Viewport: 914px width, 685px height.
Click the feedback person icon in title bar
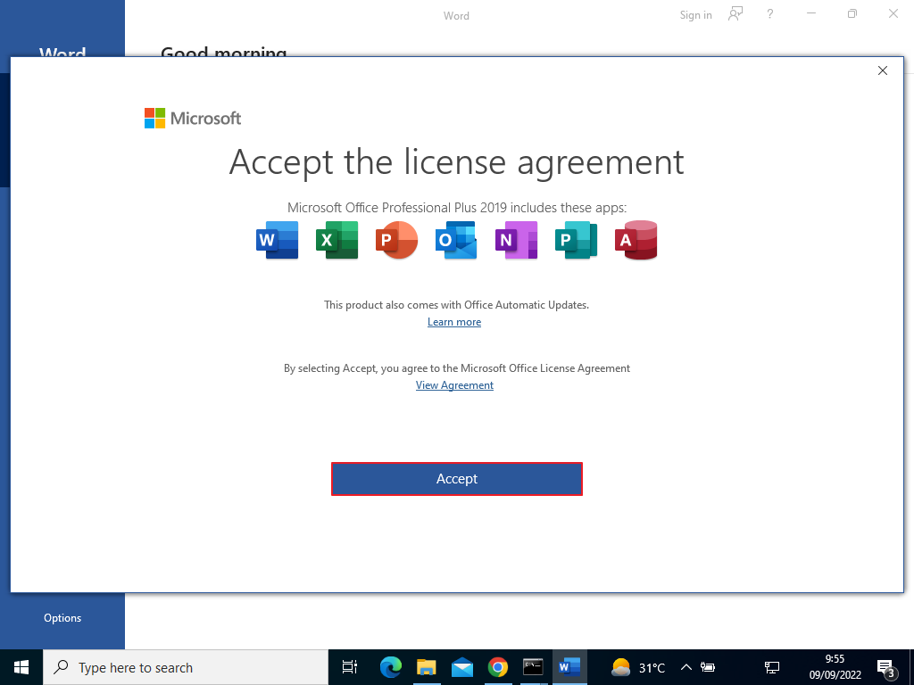(x=735, y=14)
